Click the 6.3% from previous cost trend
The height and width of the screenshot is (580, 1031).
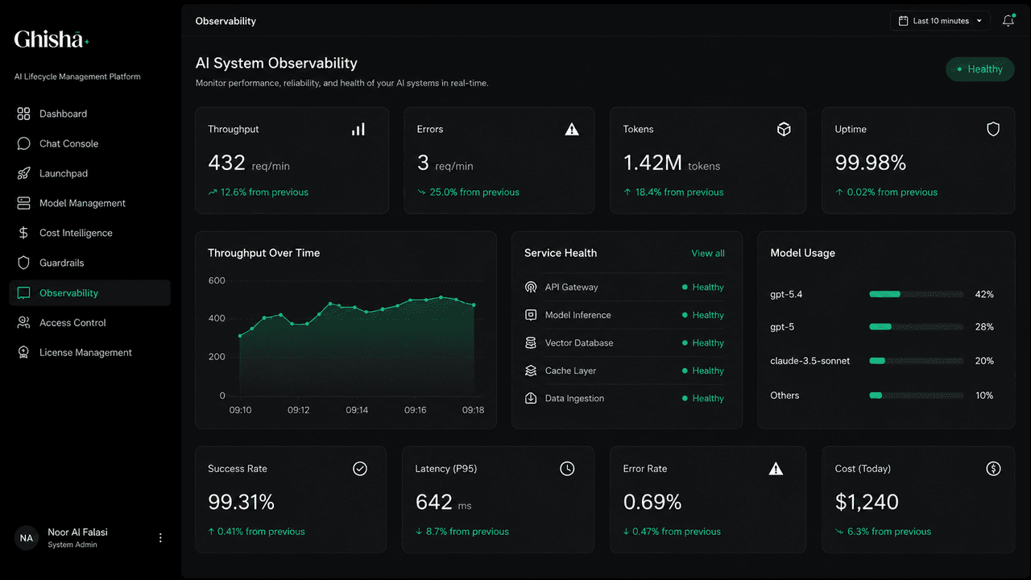pyautogui.click(x=883, y=532)
